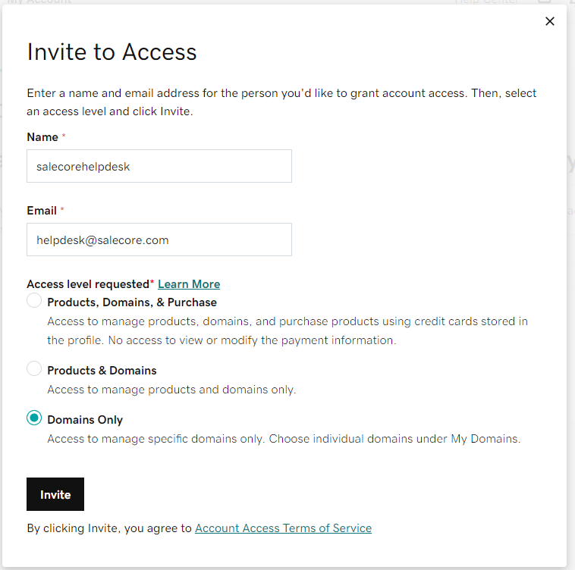Click the 'Invite to Access' dialog heading
The image size is (575, 570).
pyautogui.click(x=112, y=52)
